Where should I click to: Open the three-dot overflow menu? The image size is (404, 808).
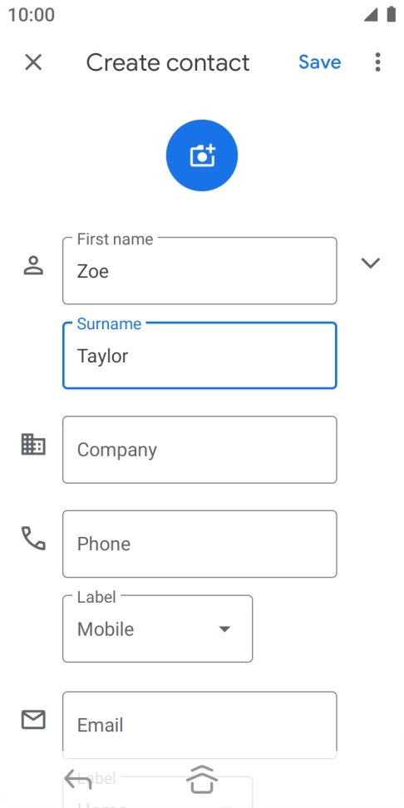(377, 62)
